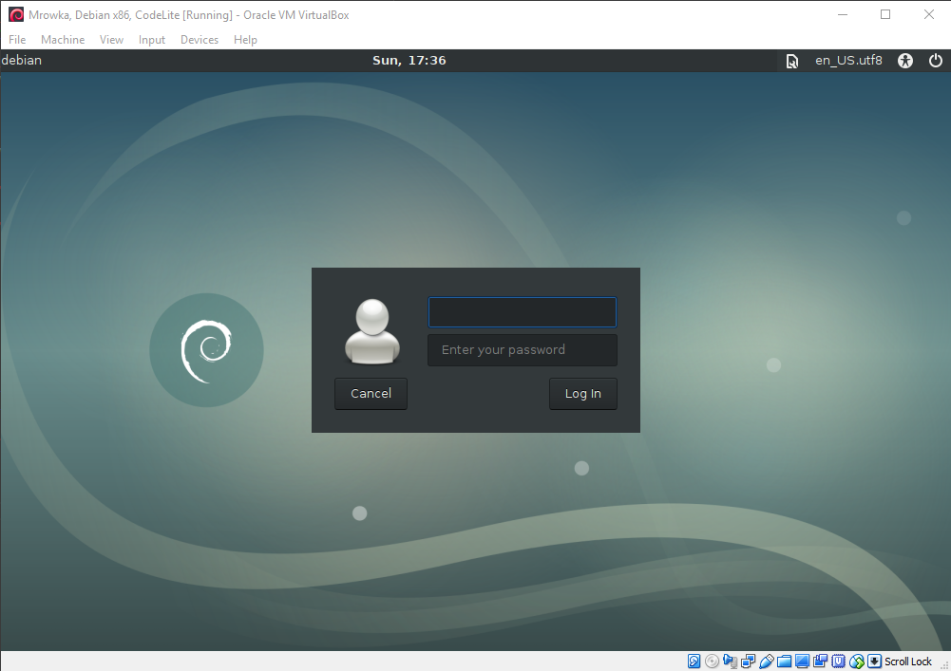
Task: Open USB devices status icon
Action: [x=767, y=662]
